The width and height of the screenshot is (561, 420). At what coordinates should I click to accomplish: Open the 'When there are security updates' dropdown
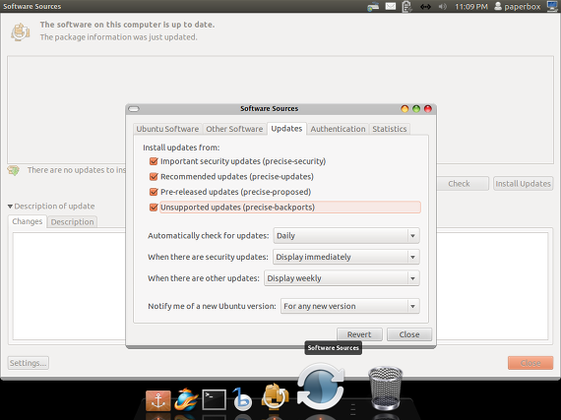click(x=346, y=257)
